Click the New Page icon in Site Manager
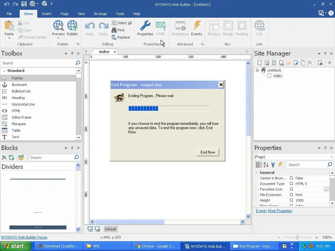The width and height of the screenshot is (335, 251). pos(259,63)
